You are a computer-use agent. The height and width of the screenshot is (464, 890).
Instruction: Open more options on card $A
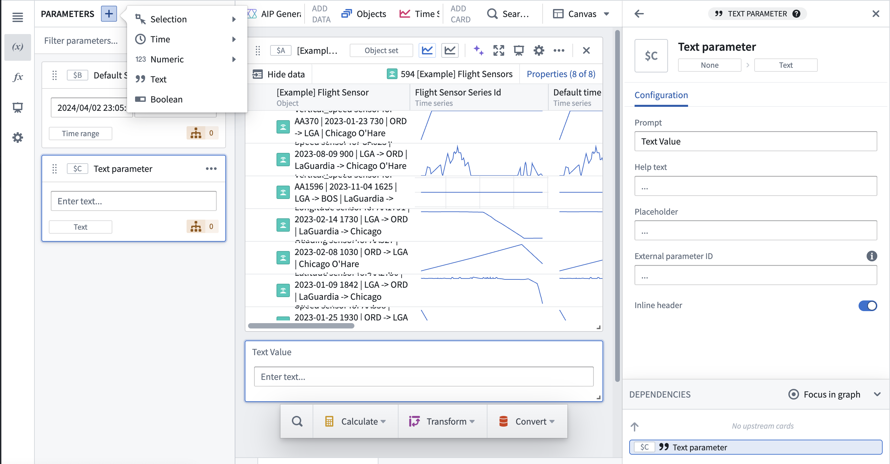(559, 50)
